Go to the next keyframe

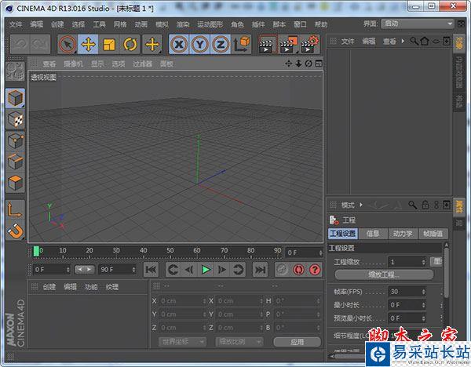(238, 270)
